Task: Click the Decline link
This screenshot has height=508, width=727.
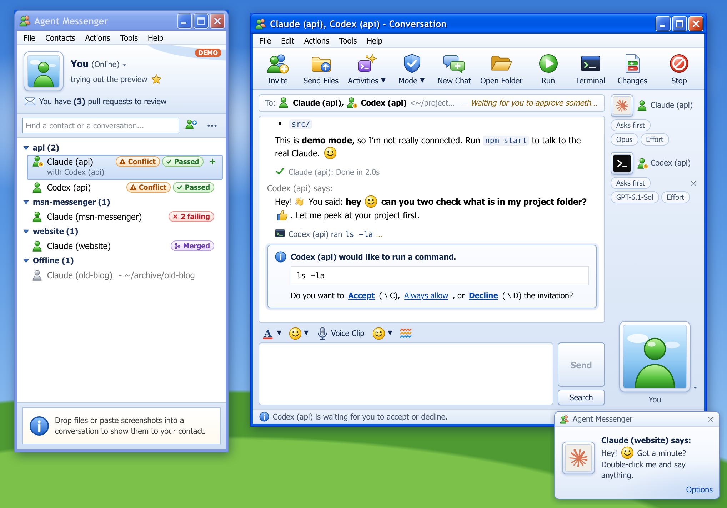Action: point(483,295)
